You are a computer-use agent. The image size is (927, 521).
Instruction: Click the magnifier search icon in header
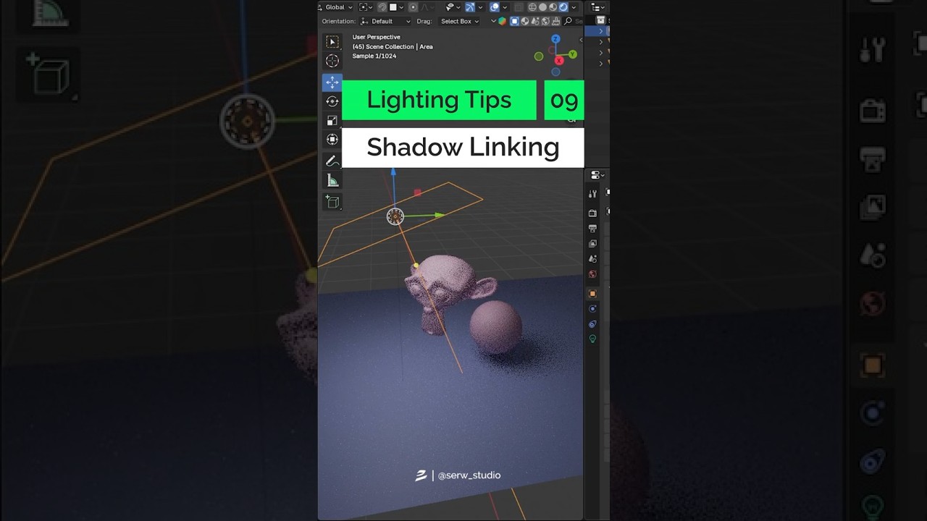pyautogui.click(x=568, y=21)
